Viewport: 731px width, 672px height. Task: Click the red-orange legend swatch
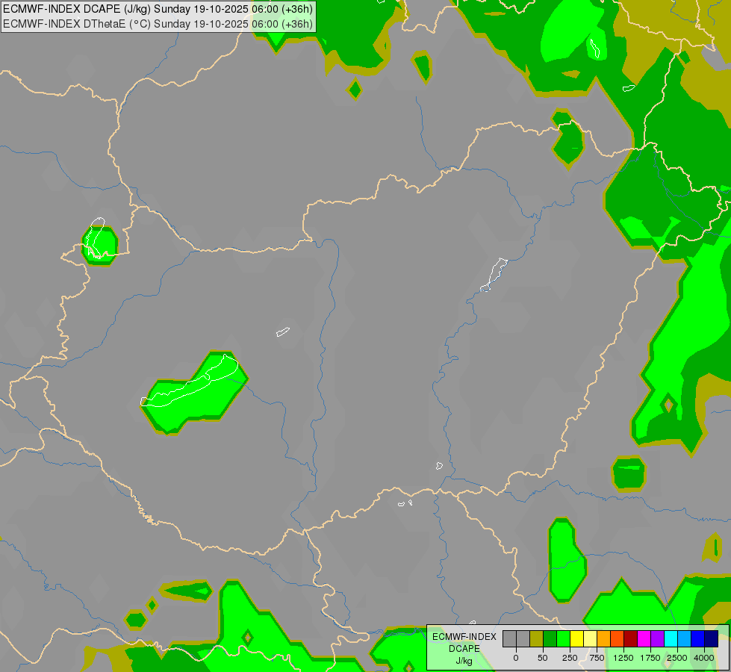(618, 639)
